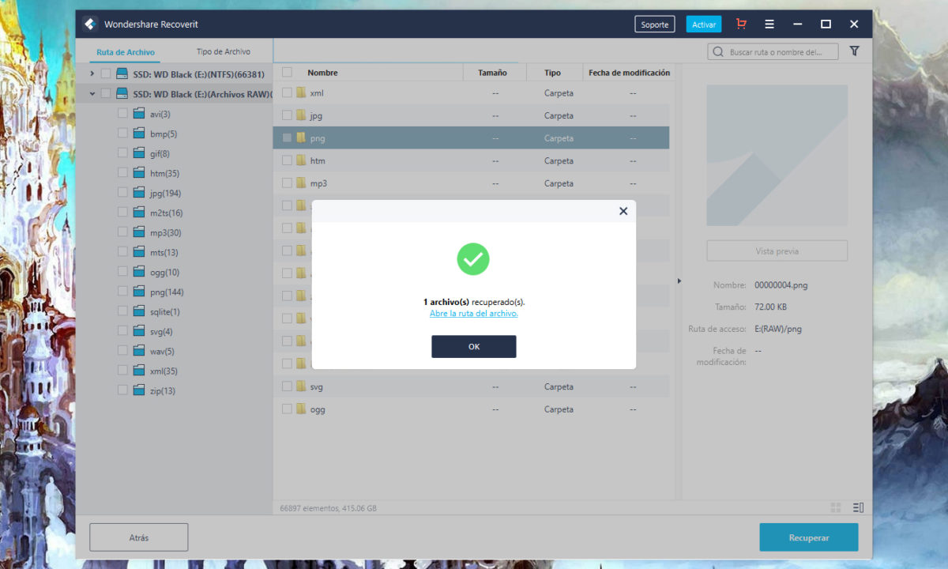
Task: Check the avi(3) checkbox
Action: point(122,113)
